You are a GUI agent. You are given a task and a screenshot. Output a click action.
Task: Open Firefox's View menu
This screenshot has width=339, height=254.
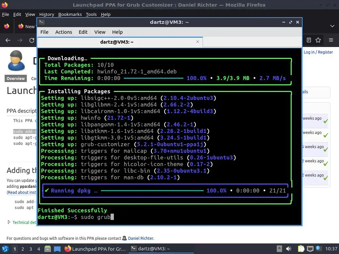click(30, 14)
